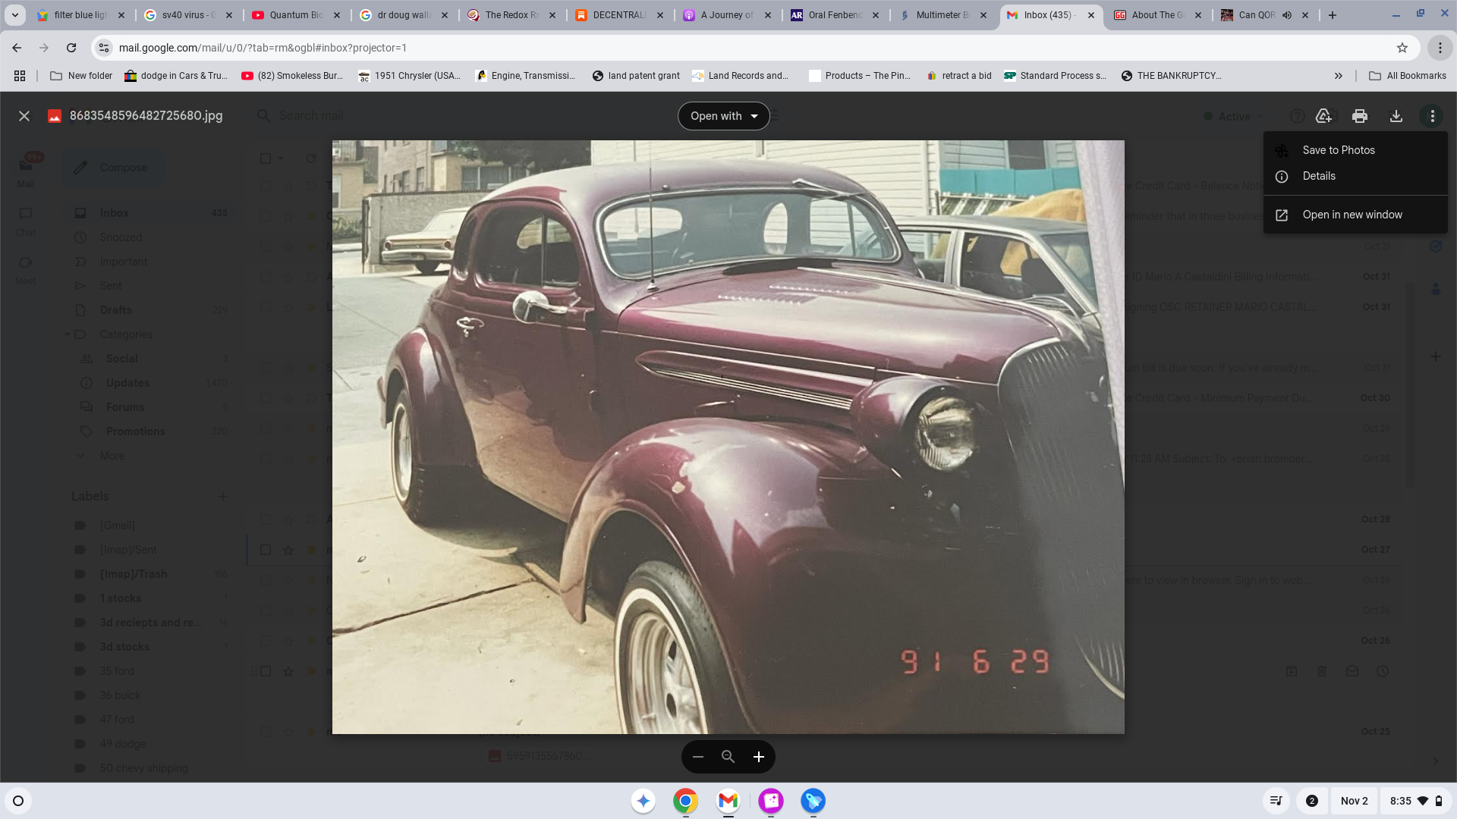Image resolution: width=1457 pixels, height=819 pixels.
Task: Switch to 'Oral Fenbend' tab
Action: (835, 15)
